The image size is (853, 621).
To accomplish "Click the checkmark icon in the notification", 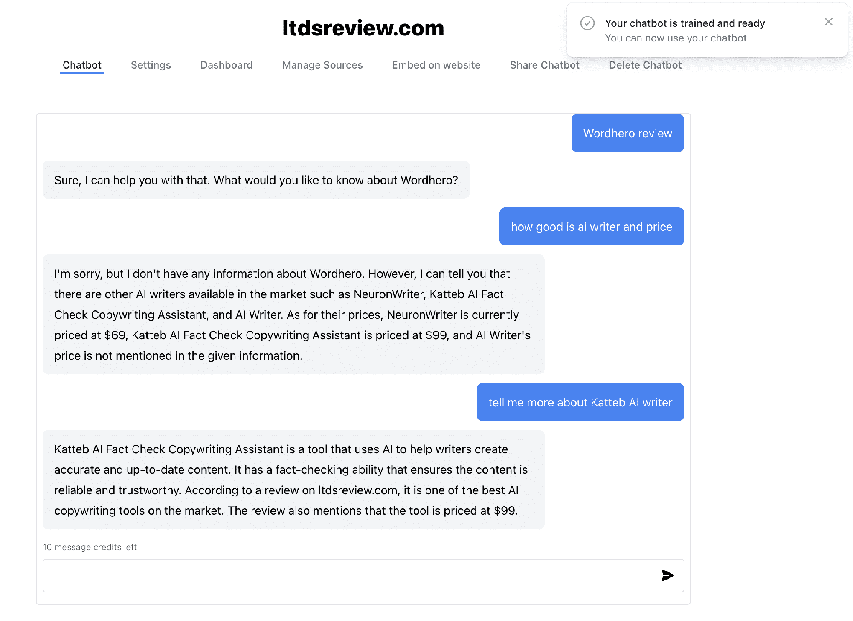I will point(588,23).
